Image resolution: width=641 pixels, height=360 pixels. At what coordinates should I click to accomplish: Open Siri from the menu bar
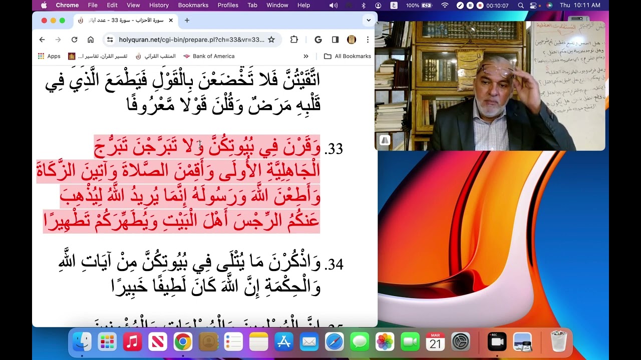point(549,5)
